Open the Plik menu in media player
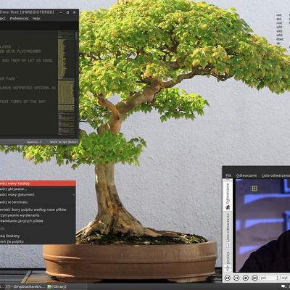This screenshot has width=290, height=290. point(228,175)
